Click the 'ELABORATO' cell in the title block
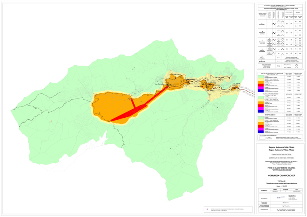The width and height of the screenshot is (307, 217). click(x=264, y=190)
